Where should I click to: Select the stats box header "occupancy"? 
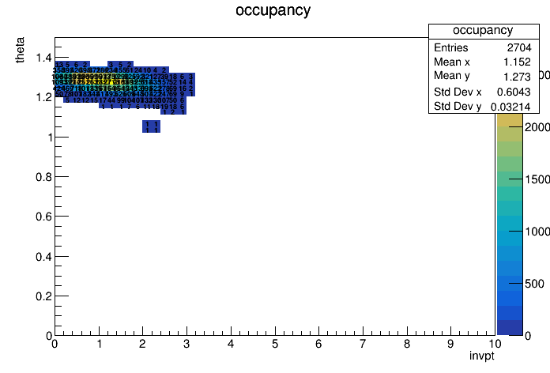click(x=483, y=31)
